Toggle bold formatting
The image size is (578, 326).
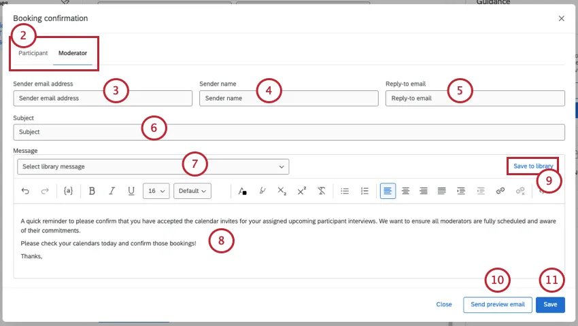(92, 191)
